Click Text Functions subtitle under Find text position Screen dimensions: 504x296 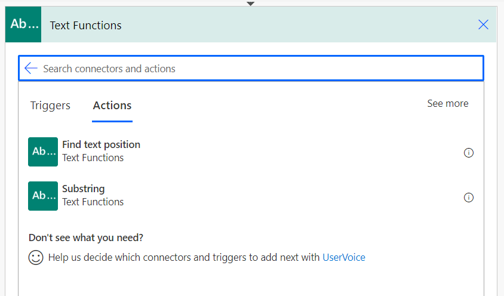pos(93,158)
